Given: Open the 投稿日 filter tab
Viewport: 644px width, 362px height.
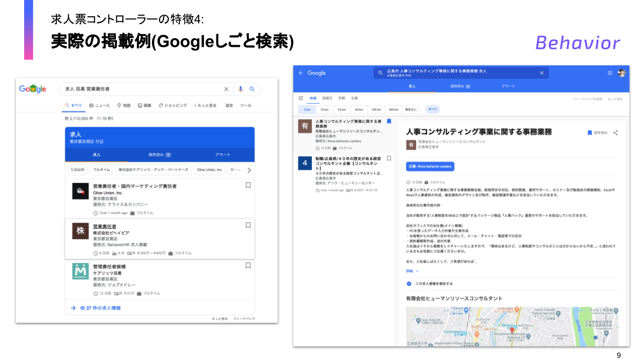Looking at the screenshot, I should click(327, 98).
